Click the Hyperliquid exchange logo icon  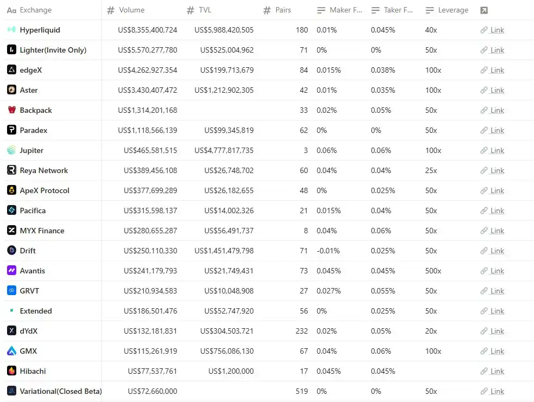(x=11, y=30)
